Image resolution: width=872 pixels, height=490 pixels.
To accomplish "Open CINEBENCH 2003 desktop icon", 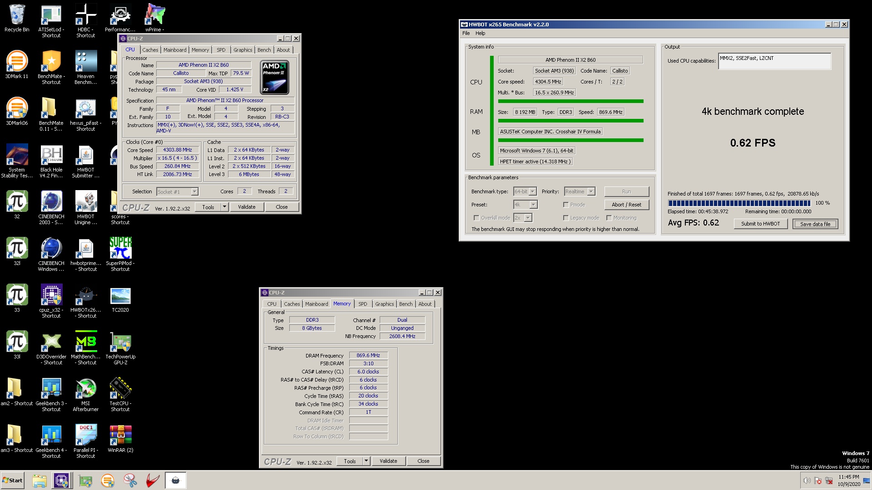I will click(x=51, y=208).
